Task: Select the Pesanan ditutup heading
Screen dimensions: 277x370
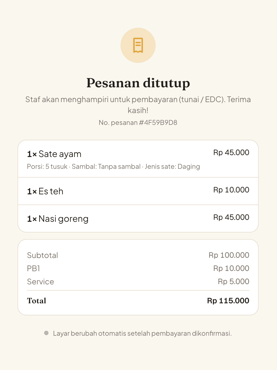Action: pos(138,83)
